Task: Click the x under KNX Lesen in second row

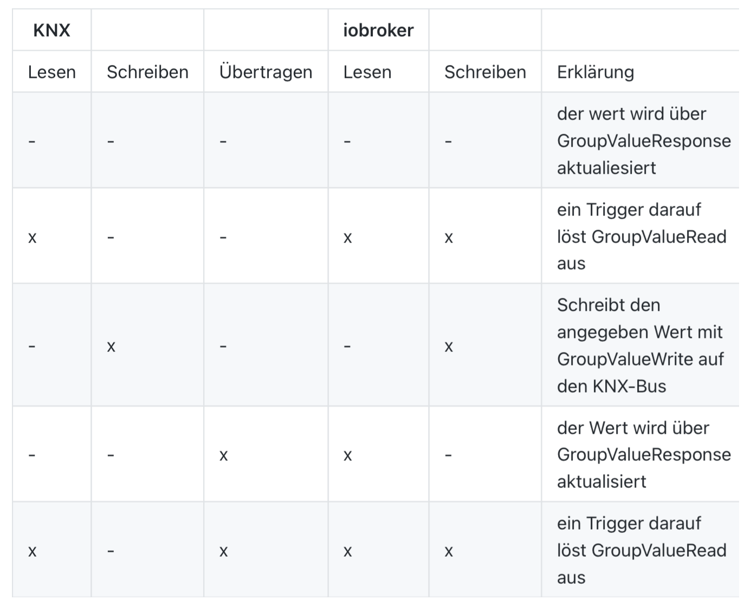Action: 33,238
